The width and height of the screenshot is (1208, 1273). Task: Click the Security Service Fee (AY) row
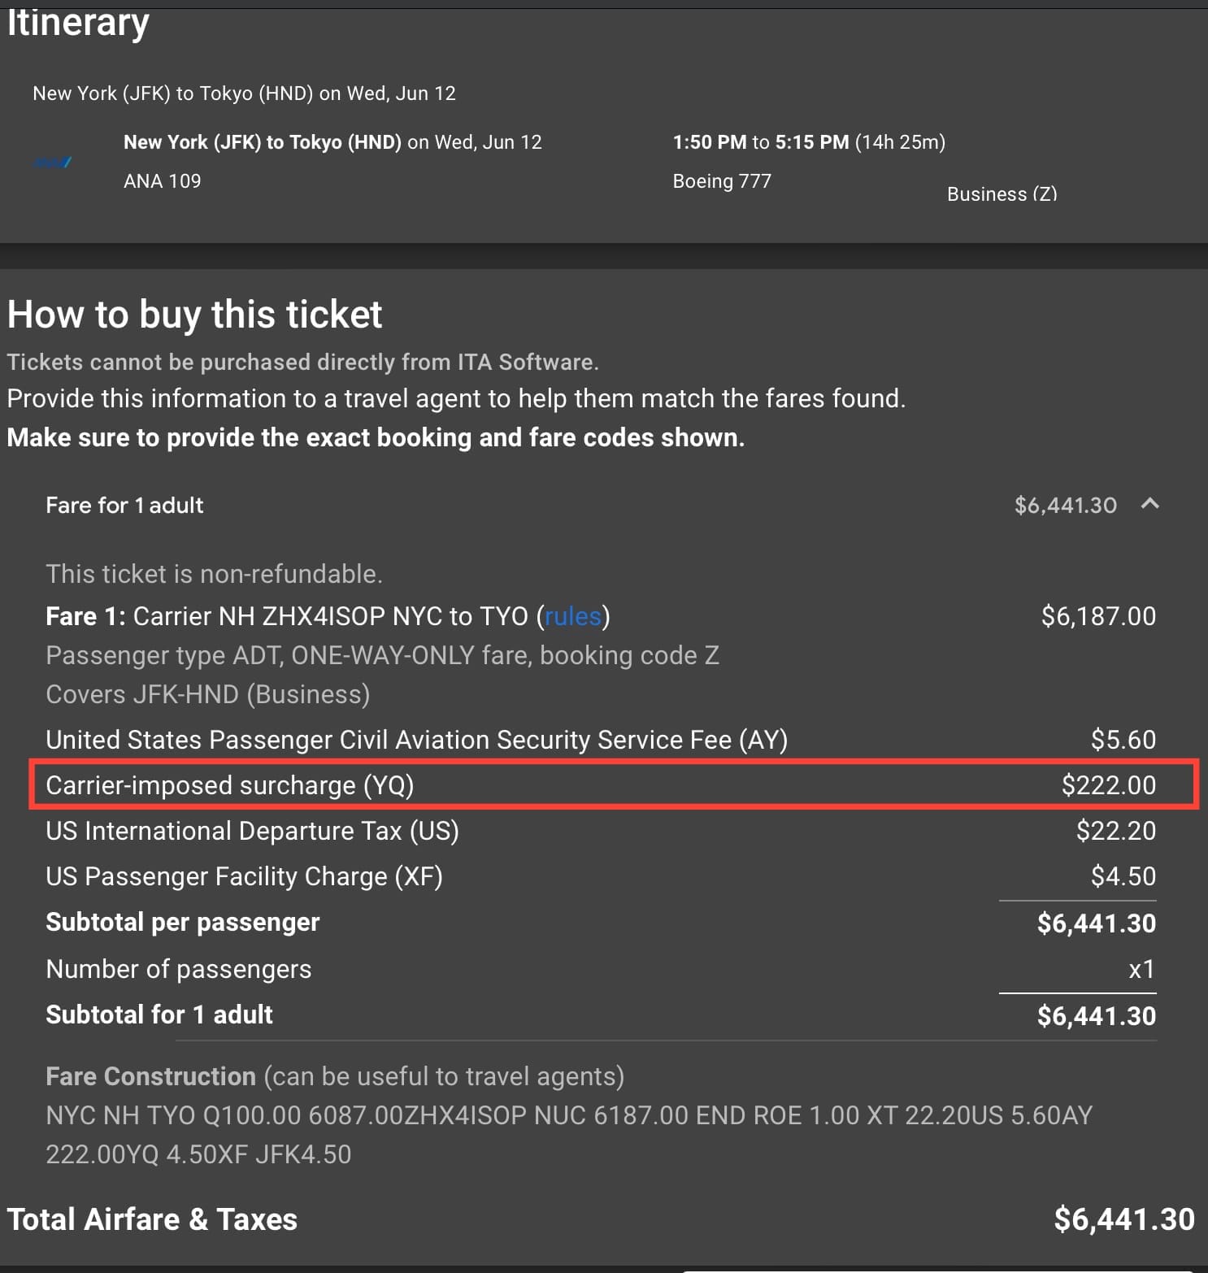(416, 740)
